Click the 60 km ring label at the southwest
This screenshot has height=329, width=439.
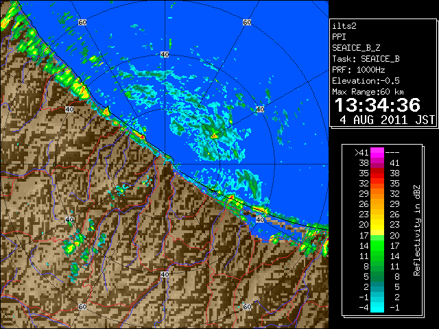(82, 306)
